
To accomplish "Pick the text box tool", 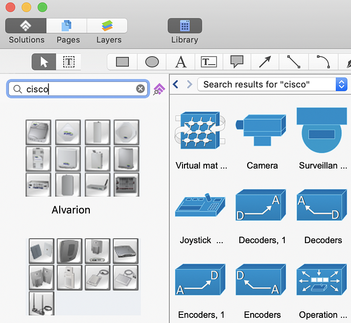I will 209,62.
